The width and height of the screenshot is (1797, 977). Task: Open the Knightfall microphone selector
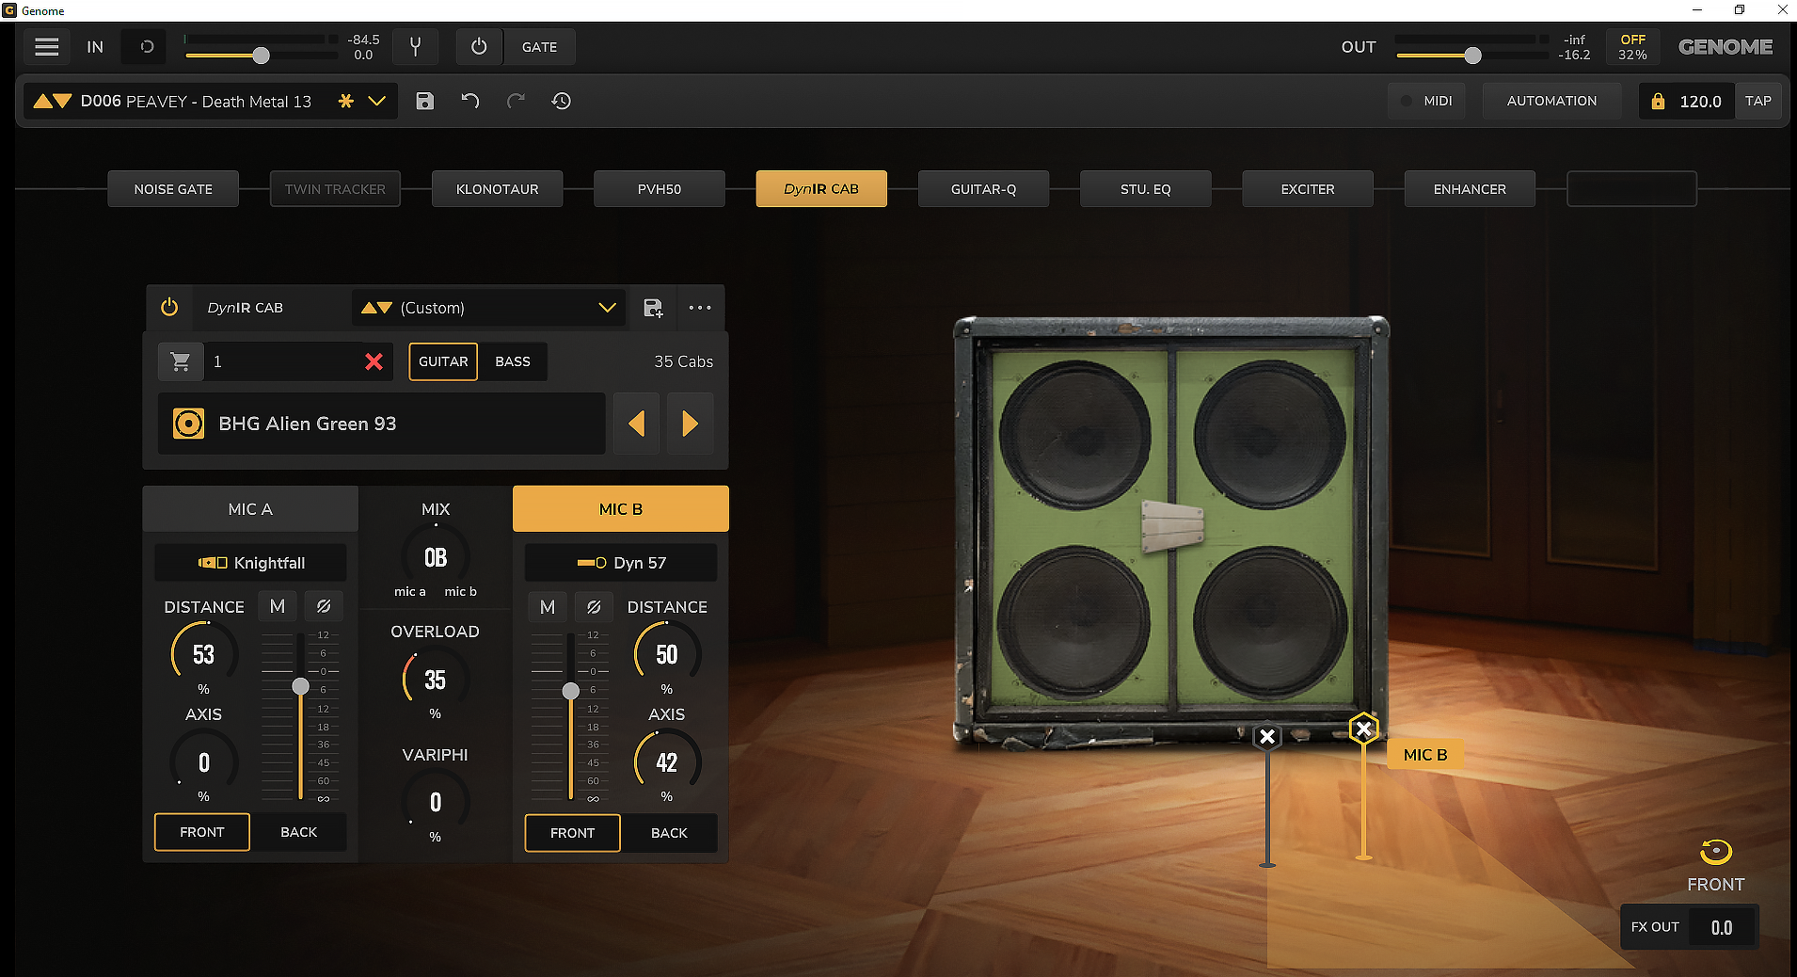[250, 563]
